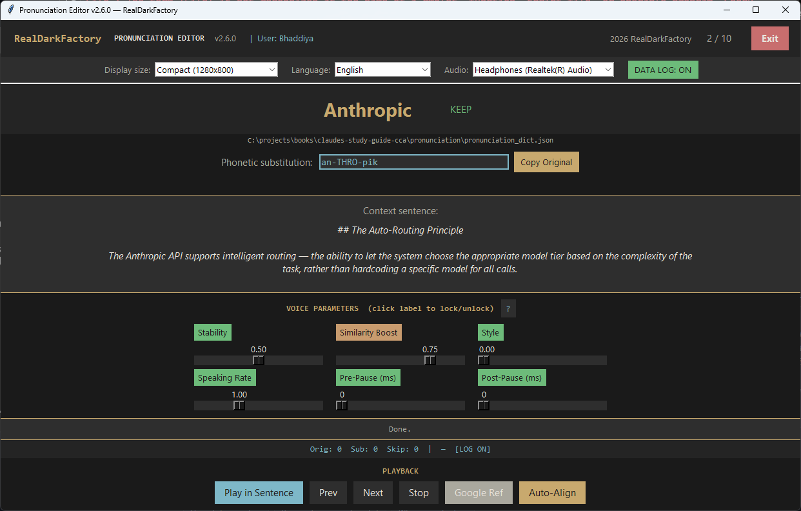
Task: Click the [LOG ON] status indicator
Action: pos(473,449)
